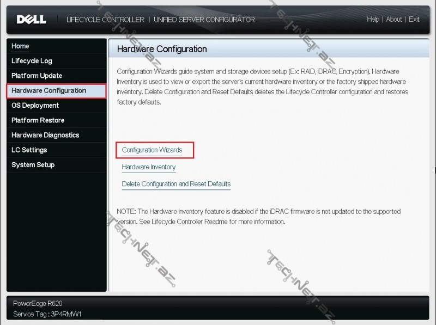Navigate to System Setup
This screenshot has height=325, width=436.
(x=33, y=165)
